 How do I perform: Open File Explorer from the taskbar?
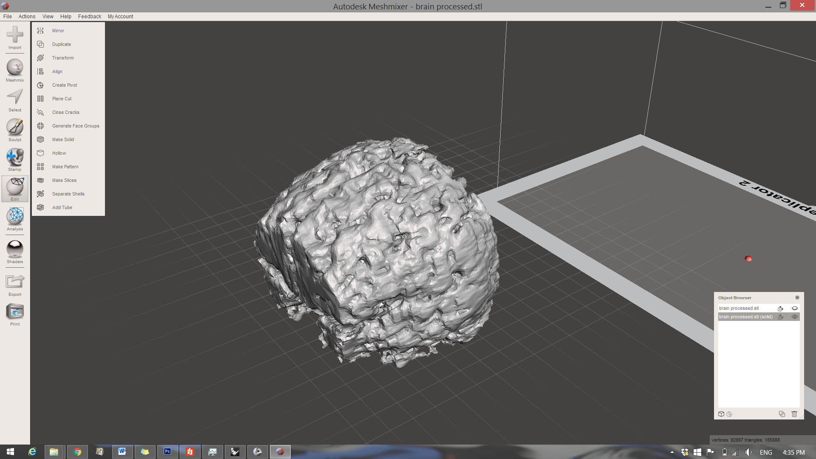click(x=54, y=452)
